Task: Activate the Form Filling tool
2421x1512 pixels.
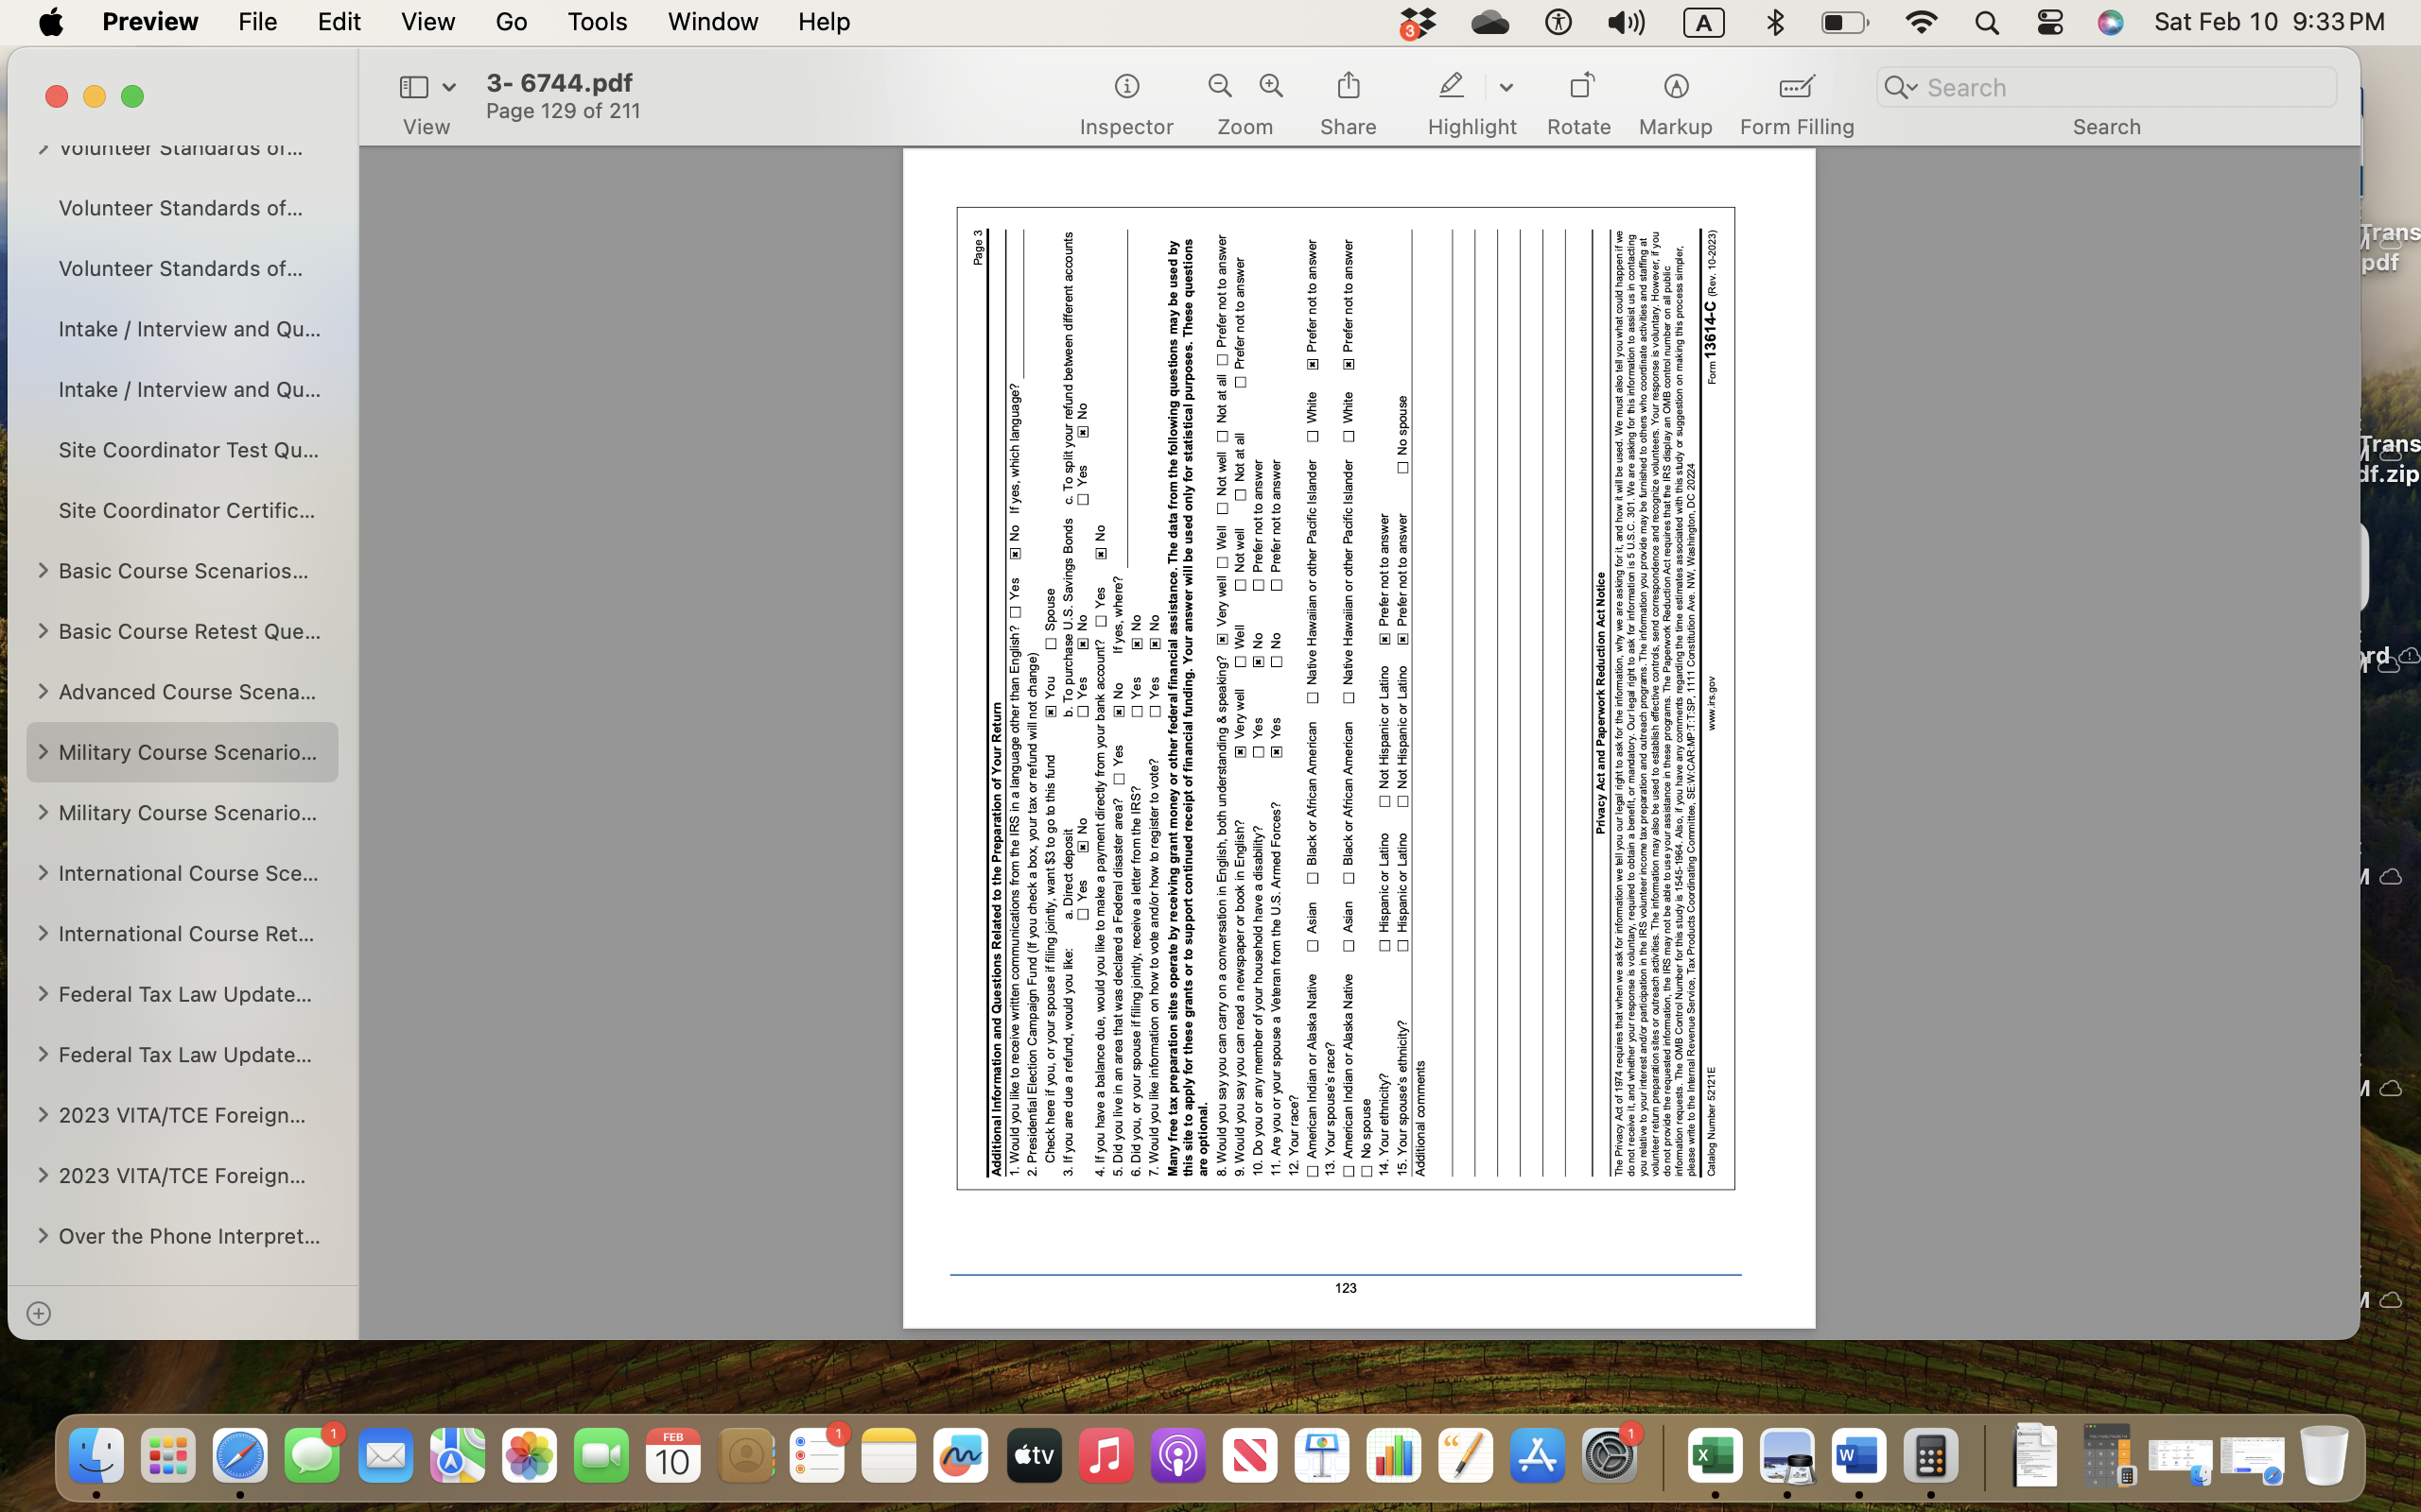Action: point(1796,87)
